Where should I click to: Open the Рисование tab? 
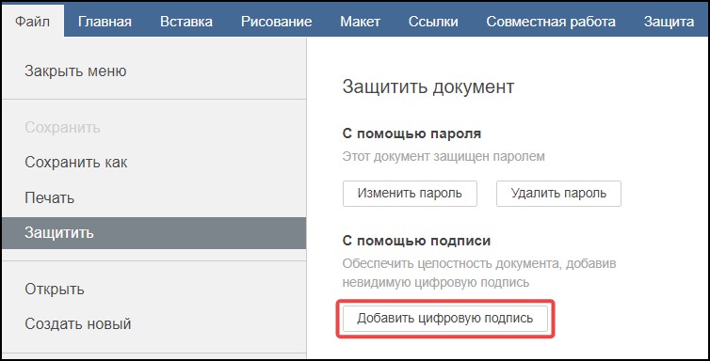(x=276, y=22)
